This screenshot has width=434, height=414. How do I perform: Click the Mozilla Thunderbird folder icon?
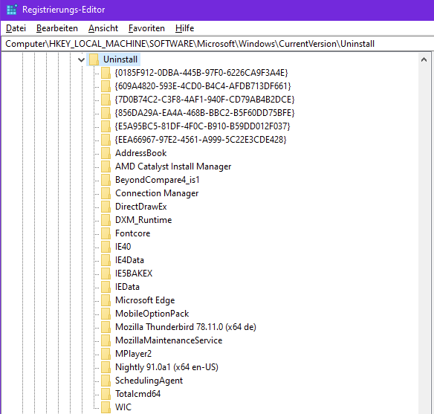pos(106,327)
